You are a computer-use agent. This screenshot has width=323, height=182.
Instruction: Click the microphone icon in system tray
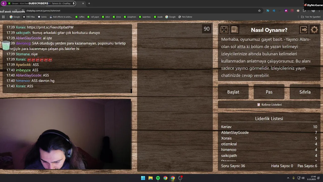(x=293, y=178)
